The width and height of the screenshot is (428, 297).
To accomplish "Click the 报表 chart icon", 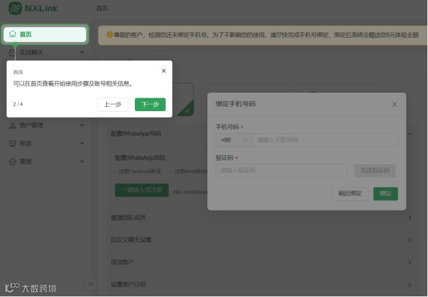I will pyautogui.click(x=12, y=144).
